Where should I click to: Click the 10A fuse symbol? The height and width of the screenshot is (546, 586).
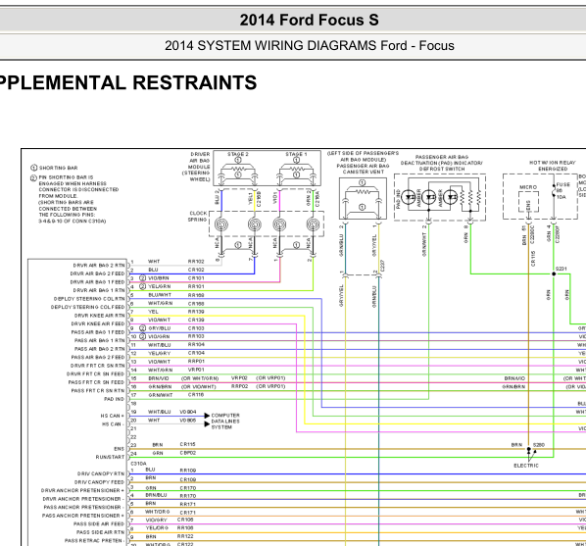(x=554, y=191)
